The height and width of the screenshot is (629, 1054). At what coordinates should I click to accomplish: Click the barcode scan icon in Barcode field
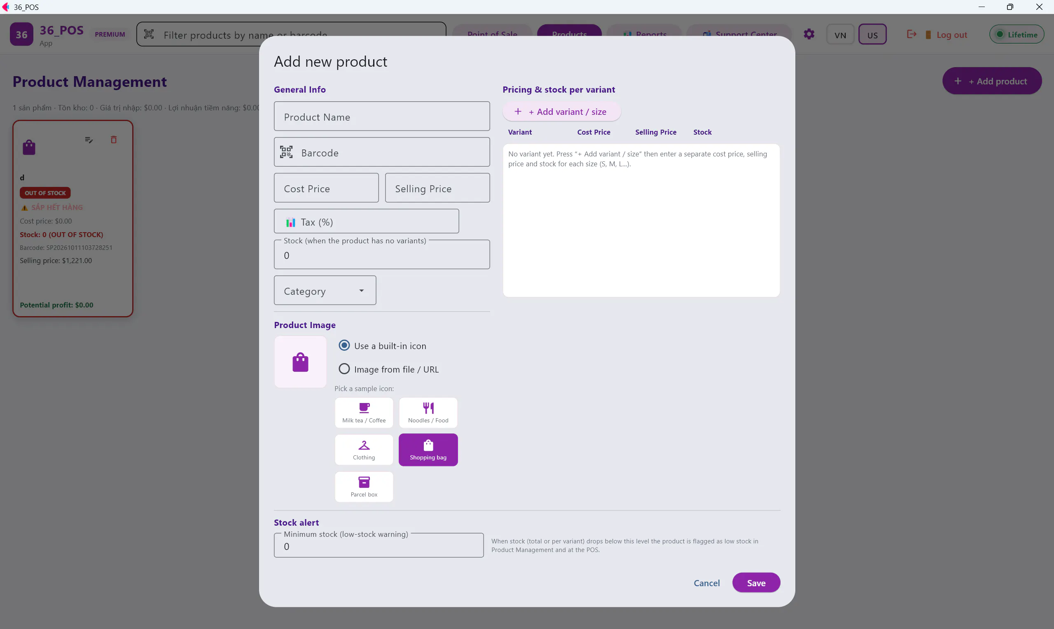pyautogui.click(x=286, y=152)
